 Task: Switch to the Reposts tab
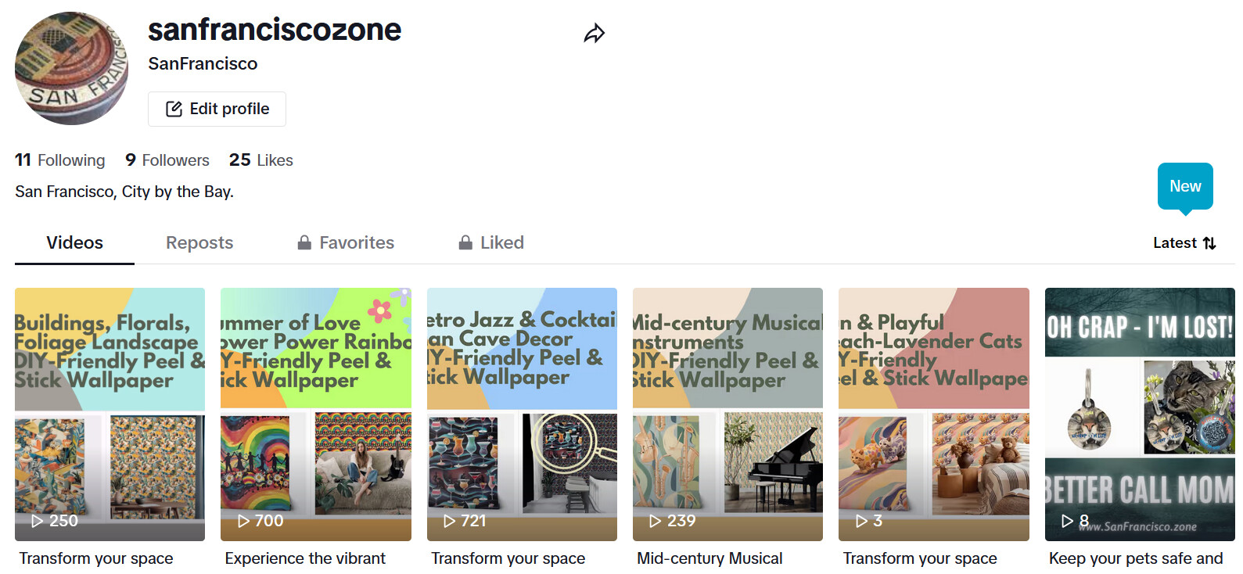click(x=199, y=242)
